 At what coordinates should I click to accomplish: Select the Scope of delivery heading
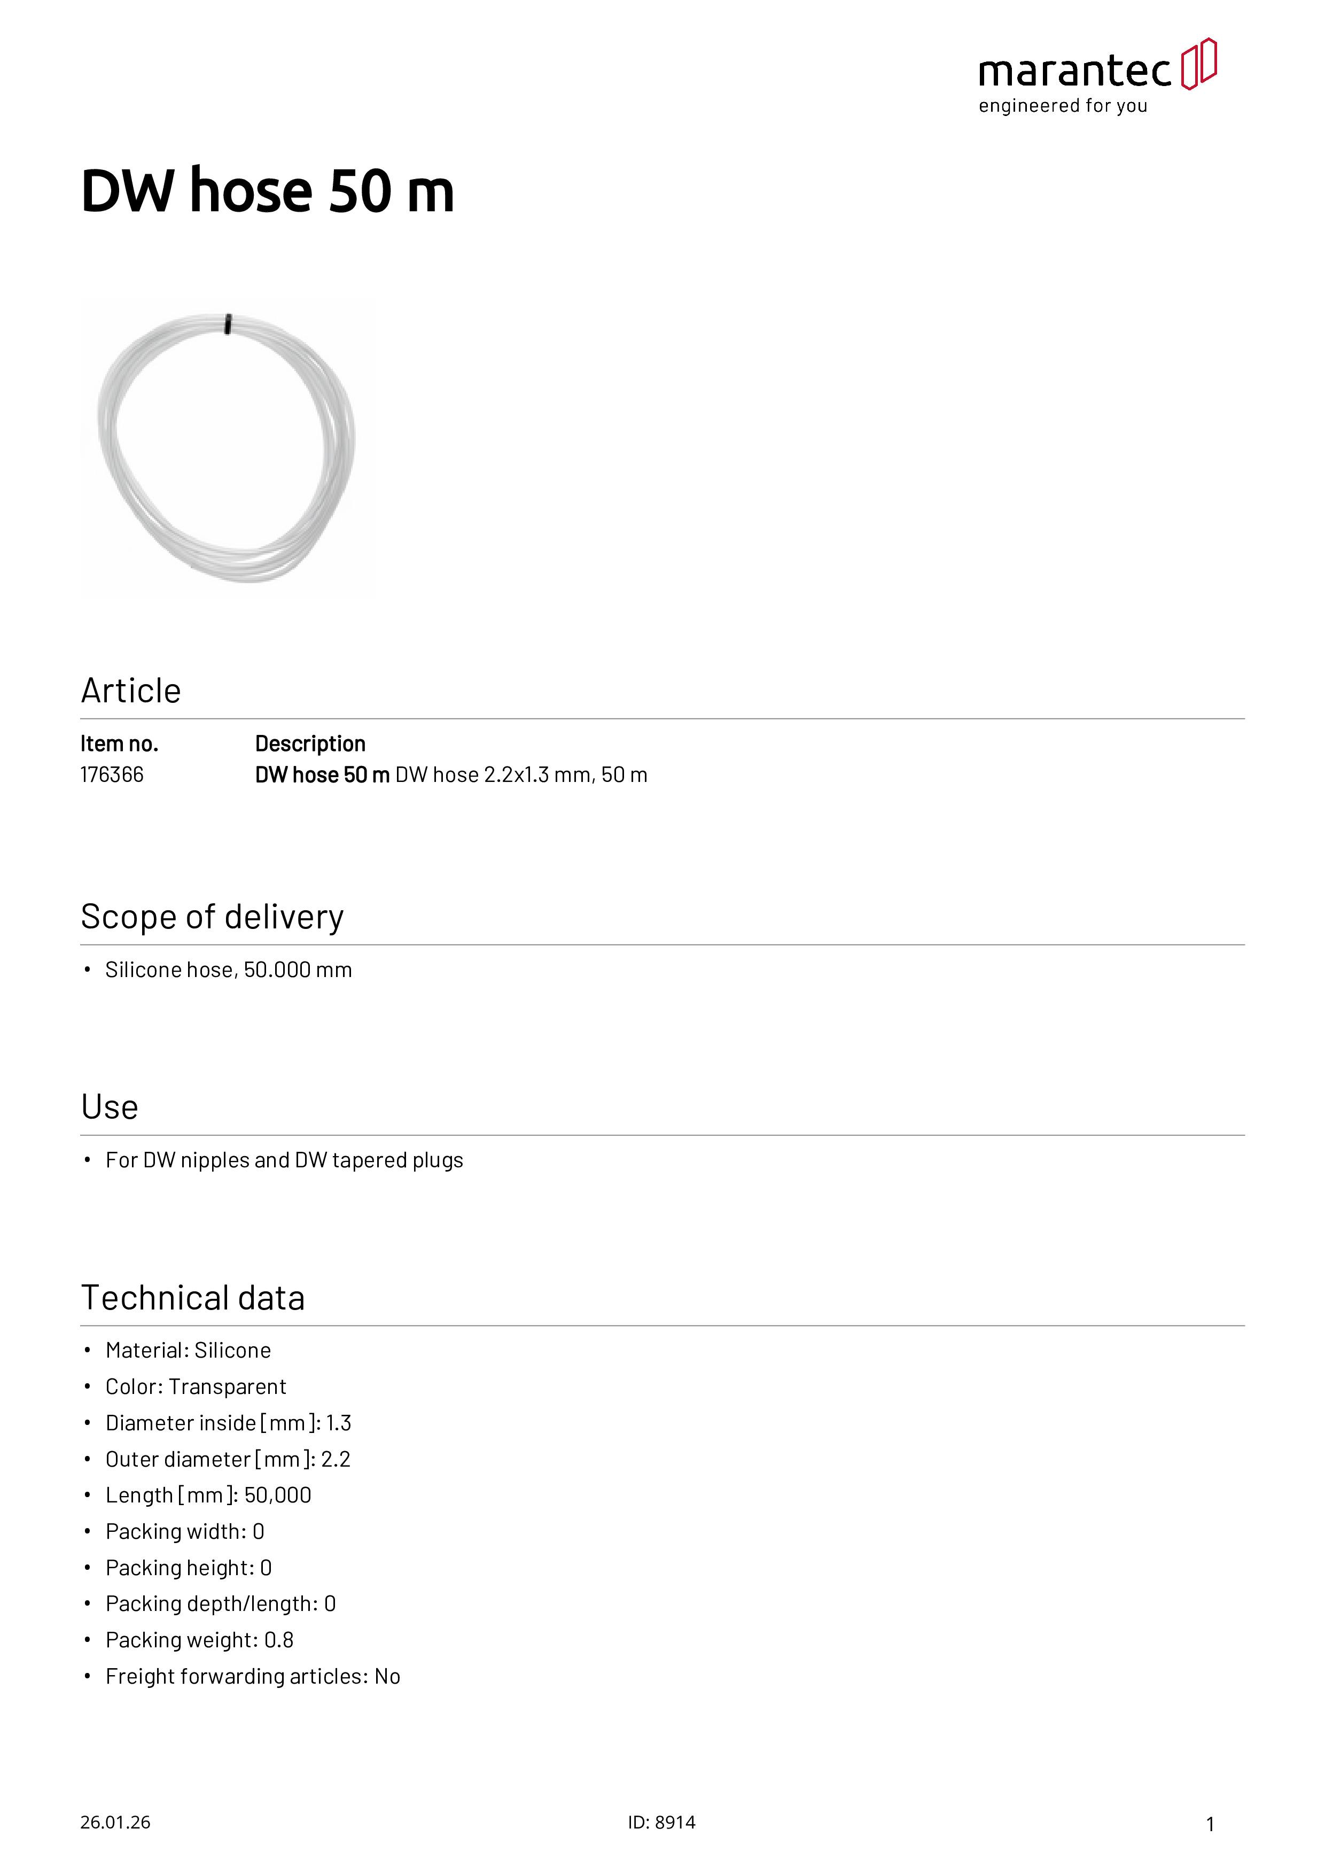point(212,917)
